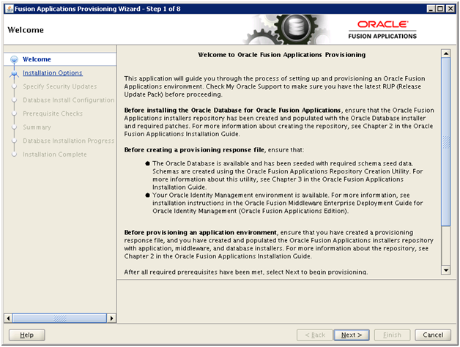Click the Welcome page title in header
Screen dimensions: 460x347
pyautogui.click(x=26, y=30)
